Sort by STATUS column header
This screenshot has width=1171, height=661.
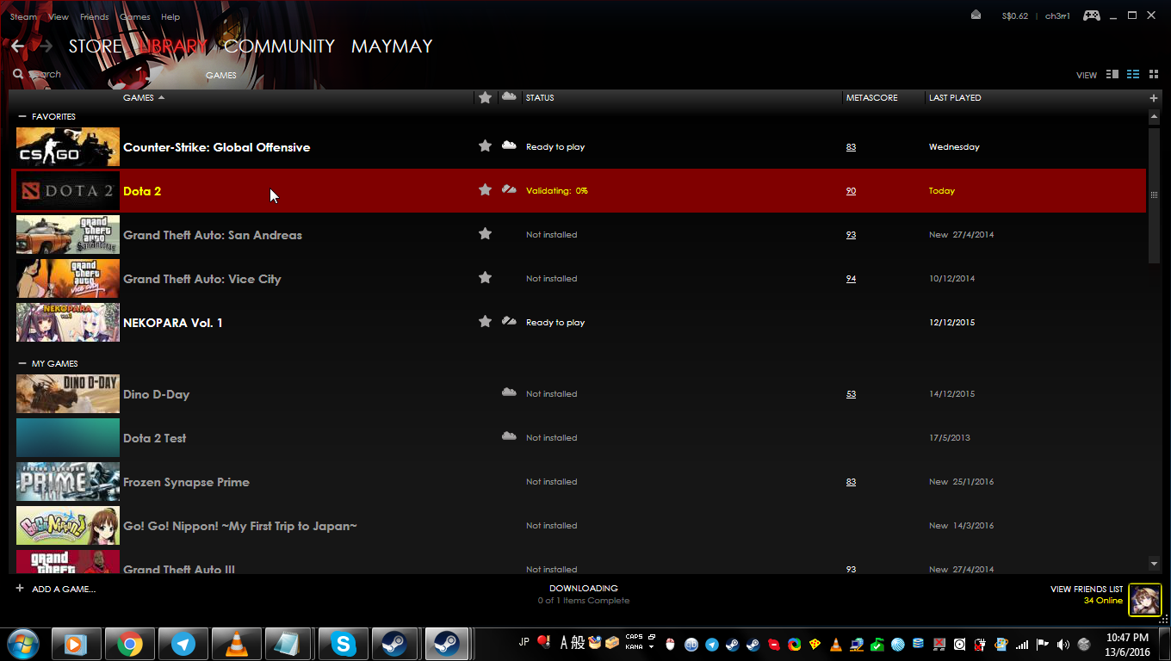(540, 98)
